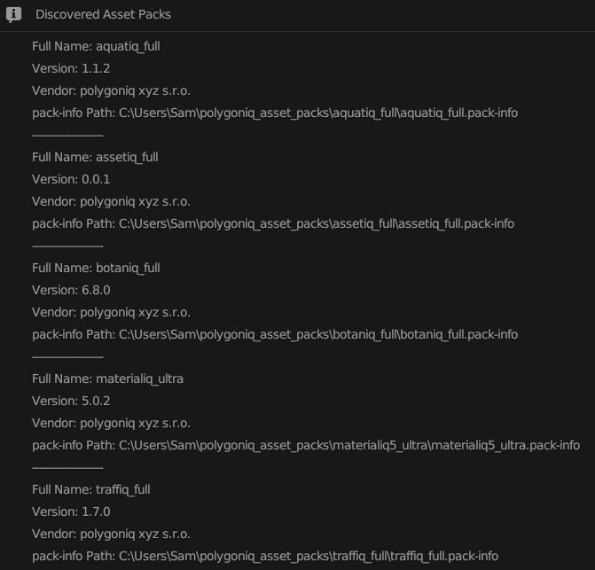Click the Vendor line under aquatiq_full version
This screenshot has height=570, width=595.
tap(111, 90)
